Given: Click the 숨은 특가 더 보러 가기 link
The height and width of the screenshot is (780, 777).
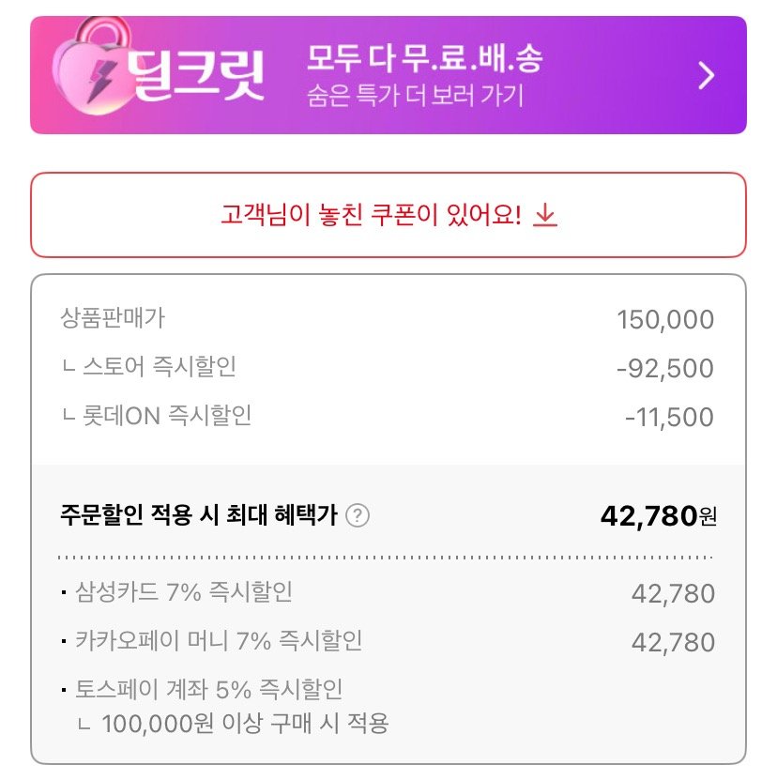Looking at the screenshot, I should pyautogui.click(x=415, y=96).
